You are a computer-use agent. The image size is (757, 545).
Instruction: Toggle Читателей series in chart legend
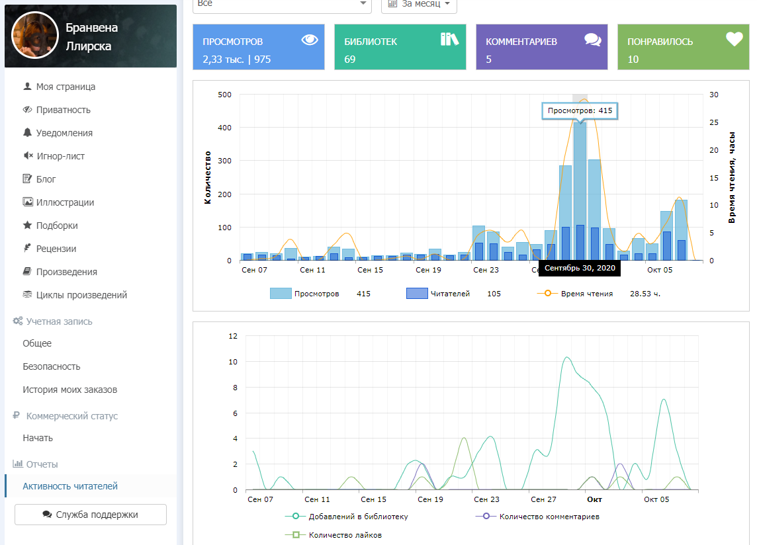pos(450,294)
